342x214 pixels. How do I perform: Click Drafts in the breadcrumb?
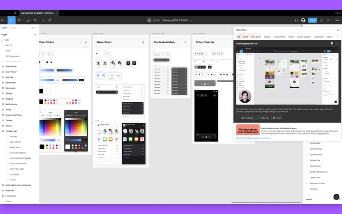pos(156,20)
